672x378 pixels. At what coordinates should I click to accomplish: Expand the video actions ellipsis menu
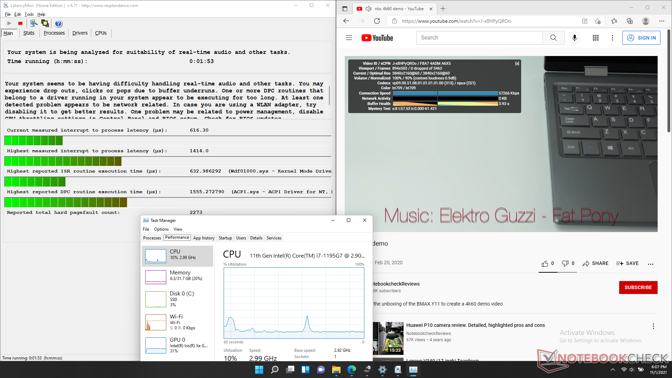click(x=650, y=264)
